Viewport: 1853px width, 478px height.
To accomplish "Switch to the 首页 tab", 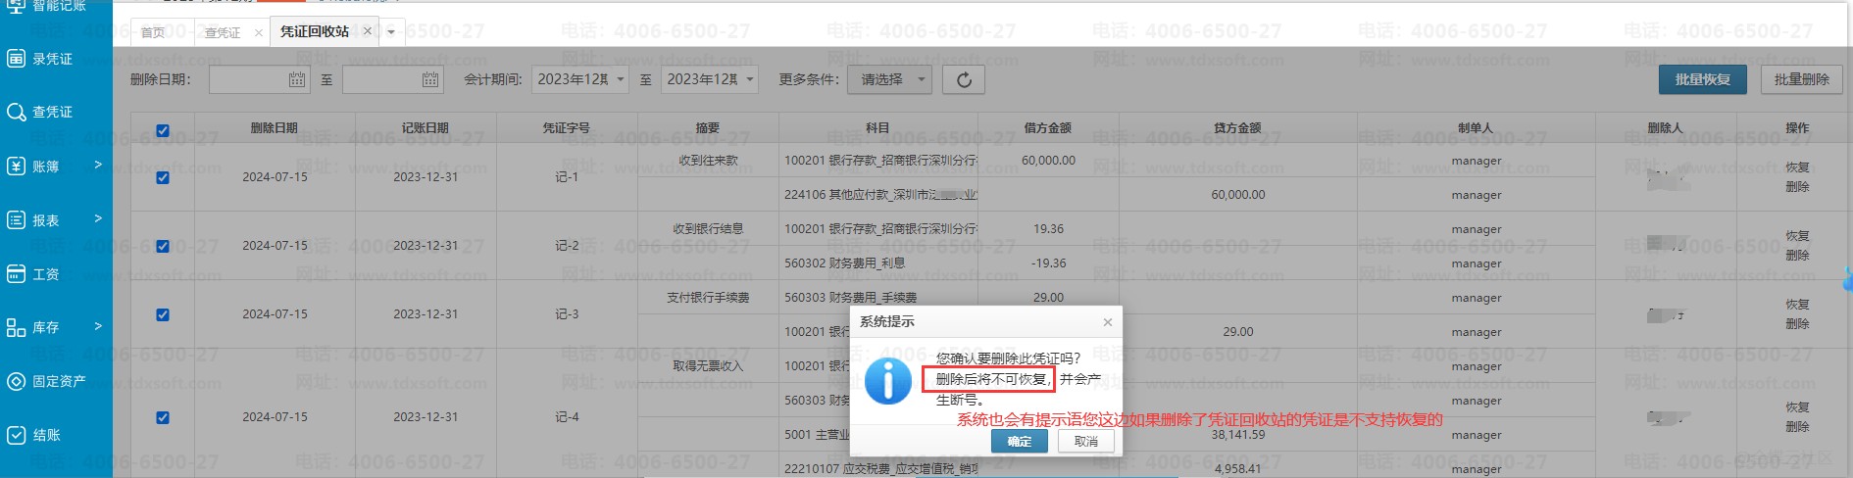I will point(153,32).
